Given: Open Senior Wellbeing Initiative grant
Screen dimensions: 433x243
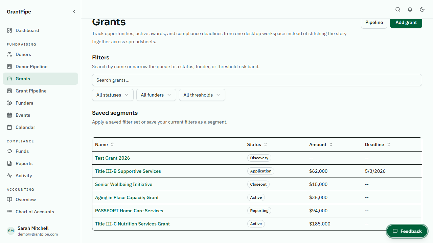Looking at the screenshot, I should (124, 184).
